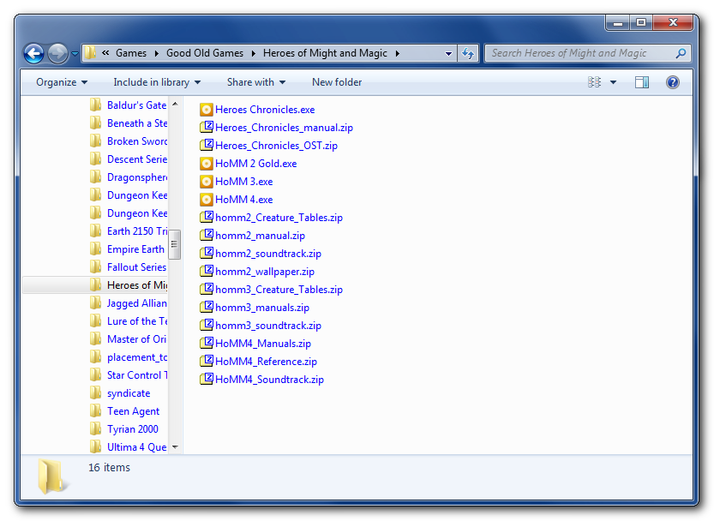
Task: Expand the view options dropdown arrow
Action: [613, 82]
